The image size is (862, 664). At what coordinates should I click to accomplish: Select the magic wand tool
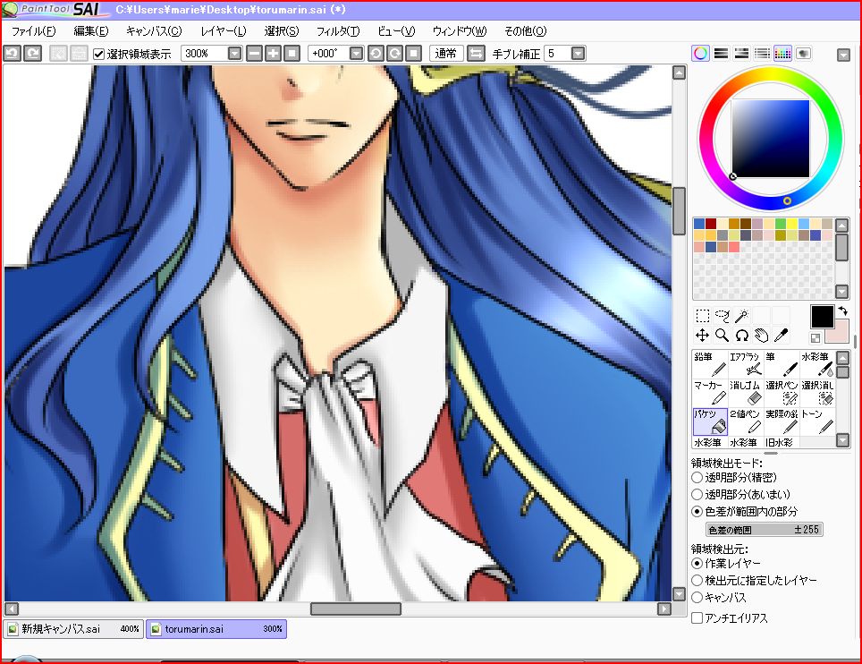click(741, 316)
